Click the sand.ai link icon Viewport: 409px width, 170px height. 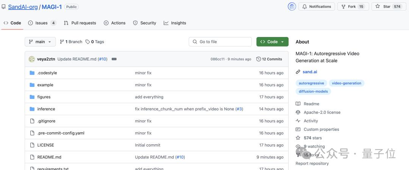pos(298,72)
